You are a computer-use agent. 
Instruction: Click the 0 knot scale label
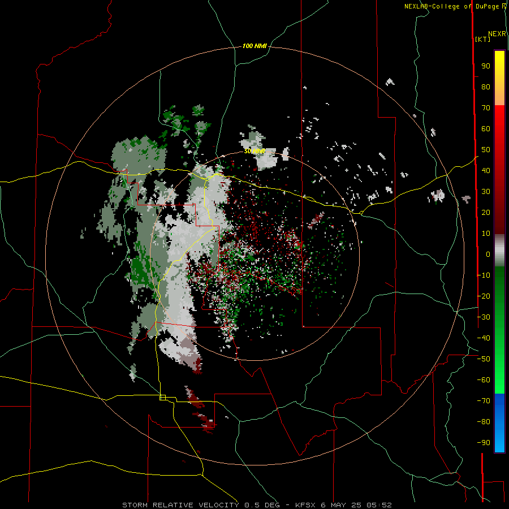pos(488,254)
